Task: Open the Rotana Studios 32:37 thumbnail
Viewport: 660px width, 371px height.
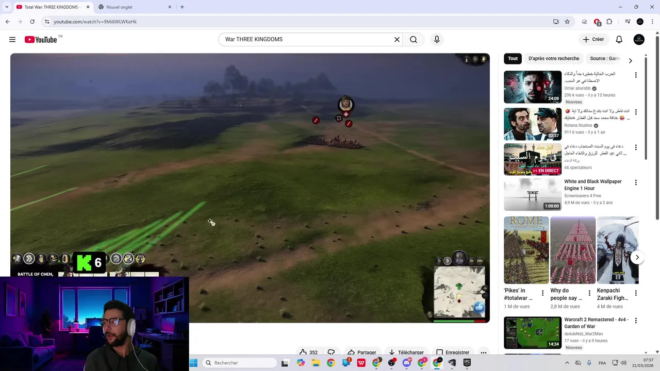Action: point(533,124)
